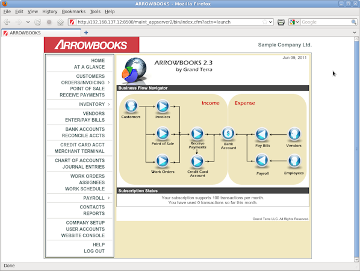This screenshot has height=271, width=360.
Task: Open CONTACTS sidebar link
Action: coord(92,207)
